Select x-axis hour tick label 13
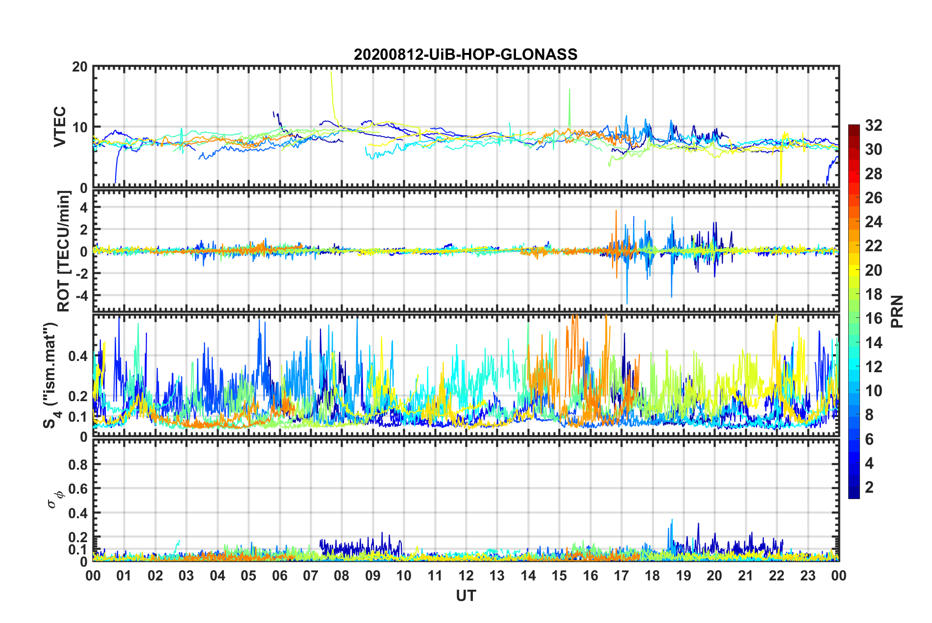 point(497,575)
